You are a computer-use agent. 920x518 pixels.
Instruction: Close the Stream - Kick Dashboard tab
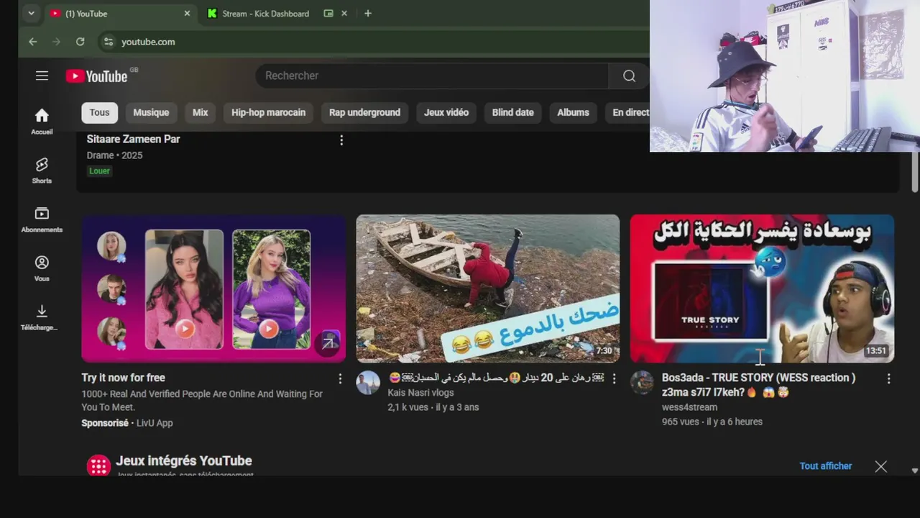(344, 13)
